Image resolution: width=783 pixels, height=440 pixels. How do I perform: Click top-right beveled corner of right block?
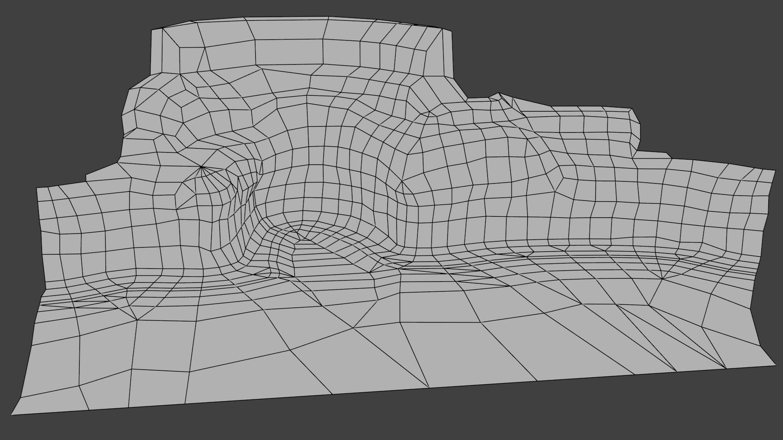click(632, 108)
